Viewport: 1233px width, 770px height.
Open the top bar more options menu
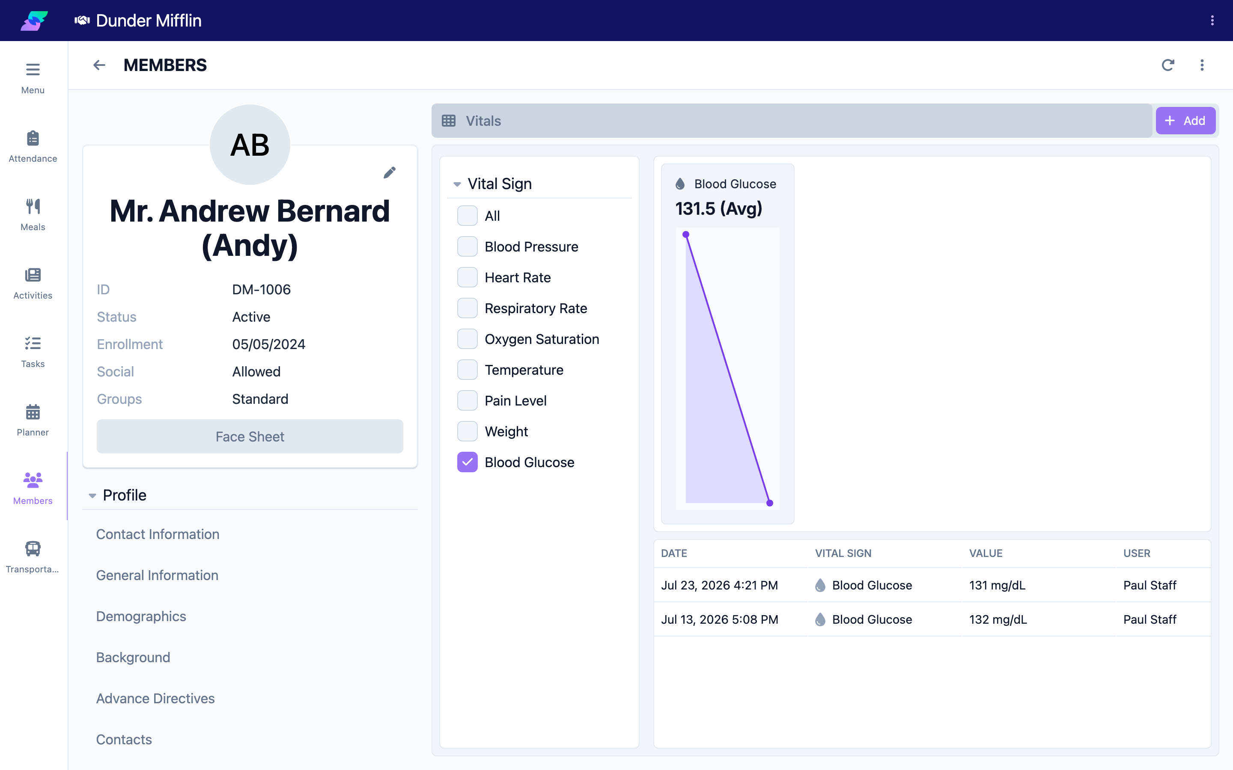click(1212, 21)
